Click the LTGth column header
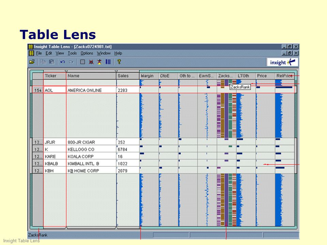Viewport: 327px width, 245px height. click(x=246, y=76)
